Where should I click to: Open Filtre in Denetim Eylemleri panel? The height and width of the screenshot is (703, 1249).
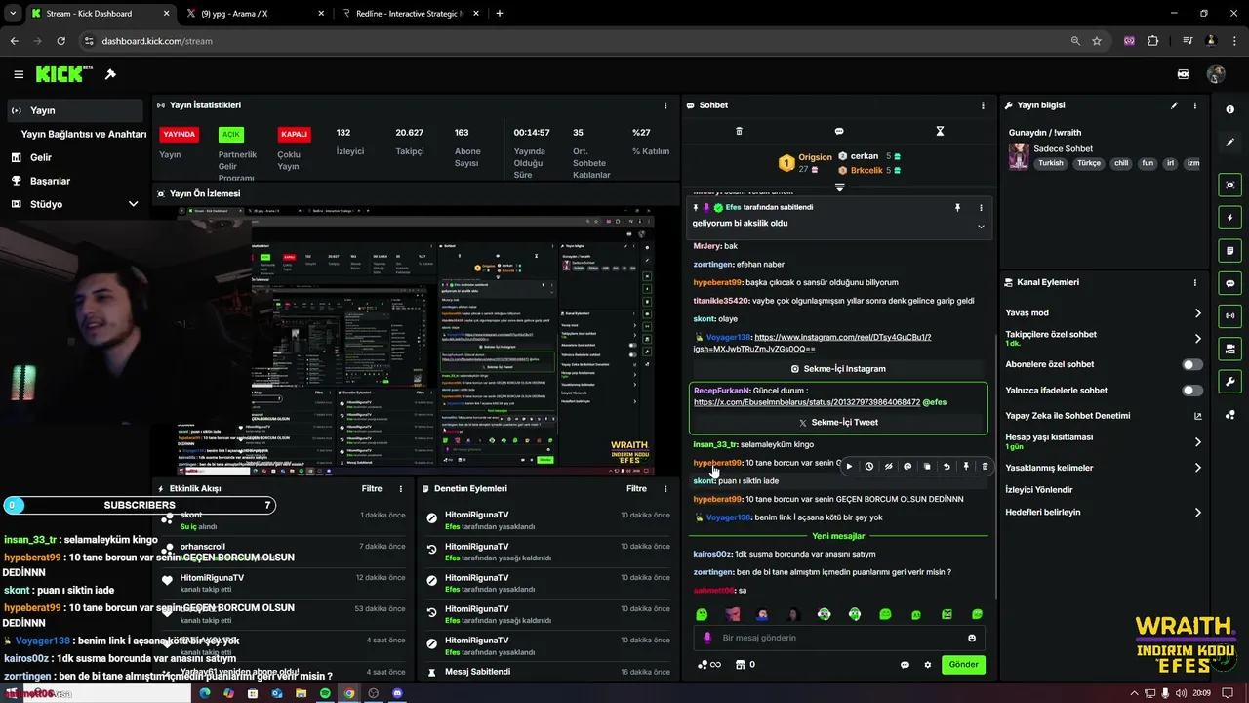click(636, 488)
